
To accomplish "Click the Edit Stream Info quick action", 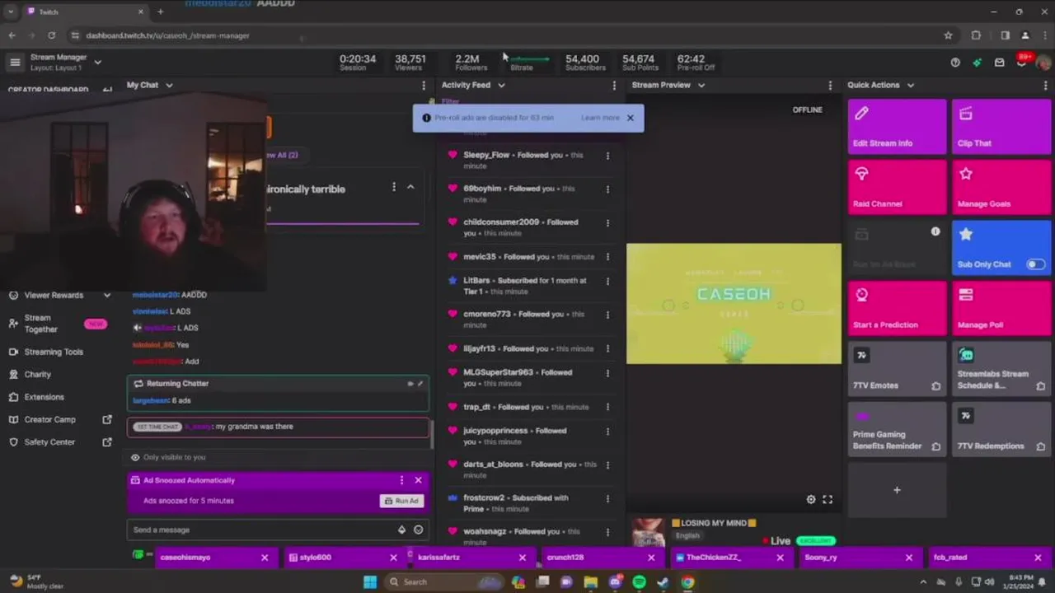I will click(x=897, y=126).
